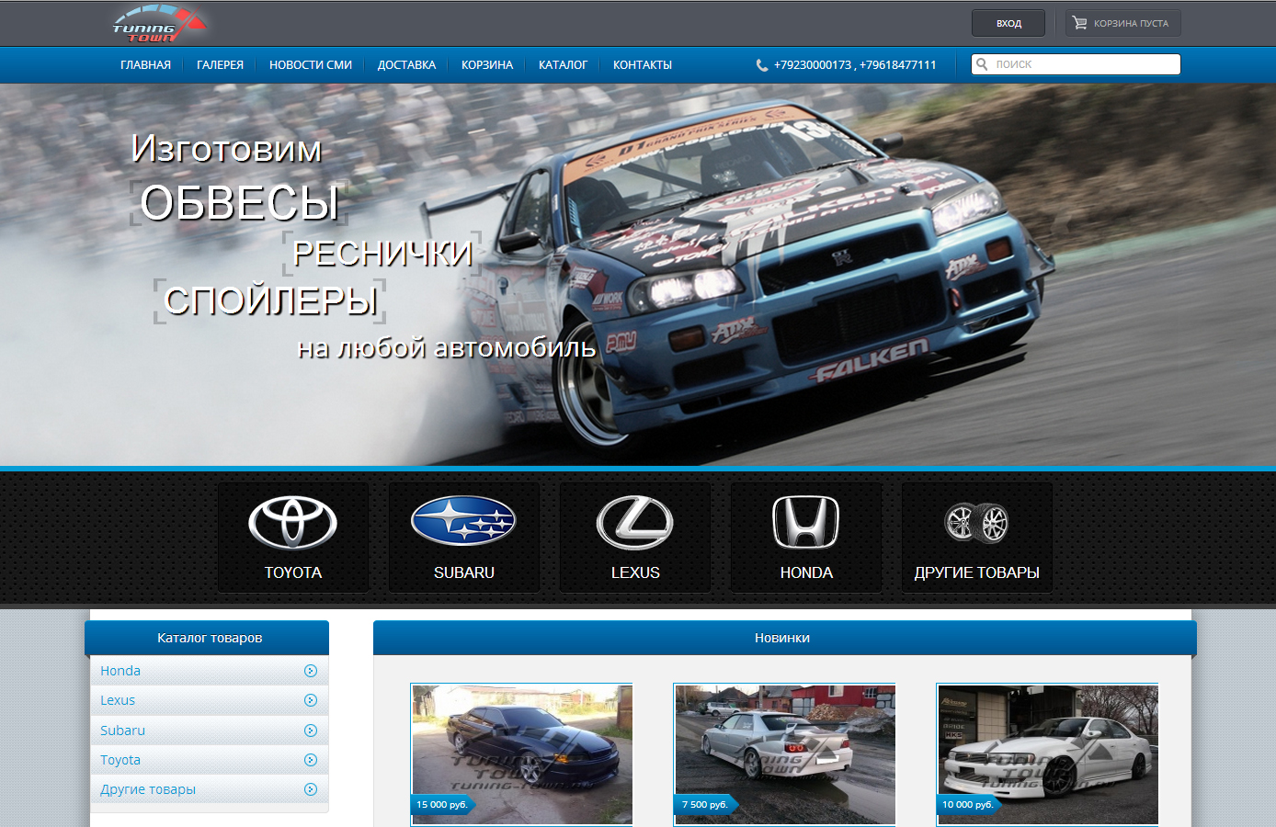This screenshot has width=1276, height=827.
Task: Click the ДРУГИЕ ТОВАРЫ brand label
Action: [976, 572]
